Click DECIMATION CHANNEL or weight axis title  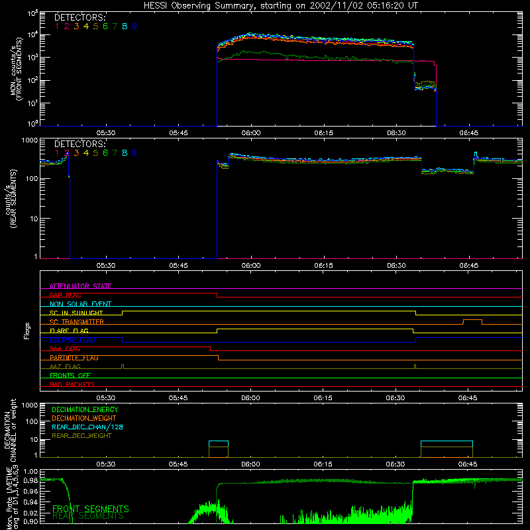10,430
